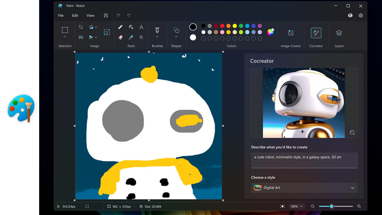Open the user account profile picture

click(350, 16)
